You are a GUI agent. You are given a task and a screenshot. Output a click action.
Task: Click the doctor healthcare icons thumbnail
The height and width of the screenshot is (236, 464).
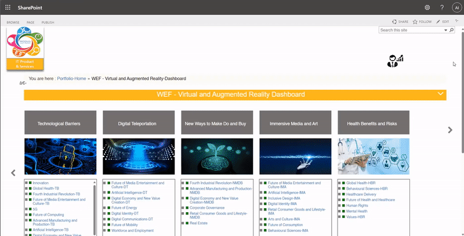tap(374, 157)
